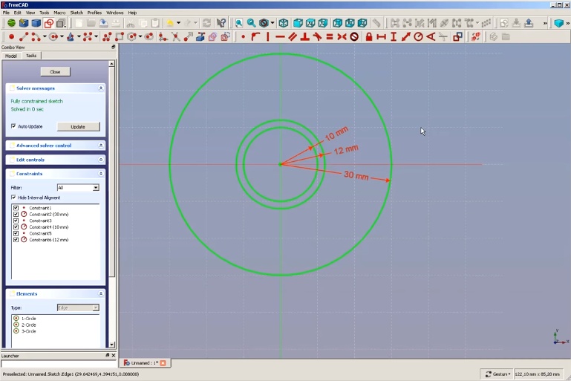Apply the Radius constraint
Image resolution: width=571 pixels, height=381 pixels.
(419, 37)
